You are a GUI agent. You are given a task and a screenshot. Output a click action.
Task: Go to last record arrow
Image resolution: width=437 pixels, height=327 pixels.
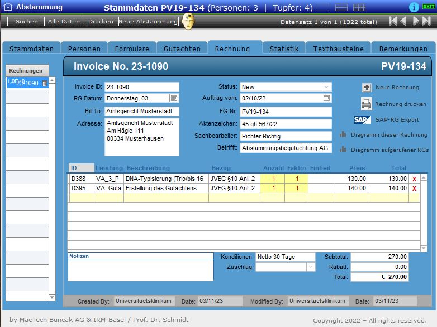[426, 21]
